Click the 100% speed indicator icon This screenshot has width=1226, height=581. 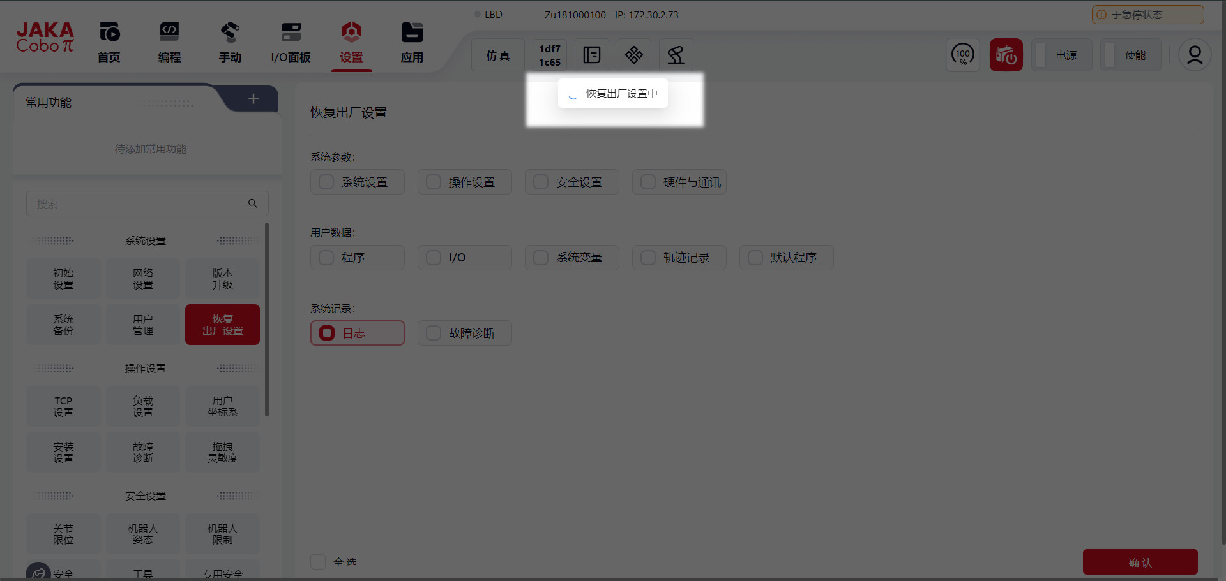(962, 55)
